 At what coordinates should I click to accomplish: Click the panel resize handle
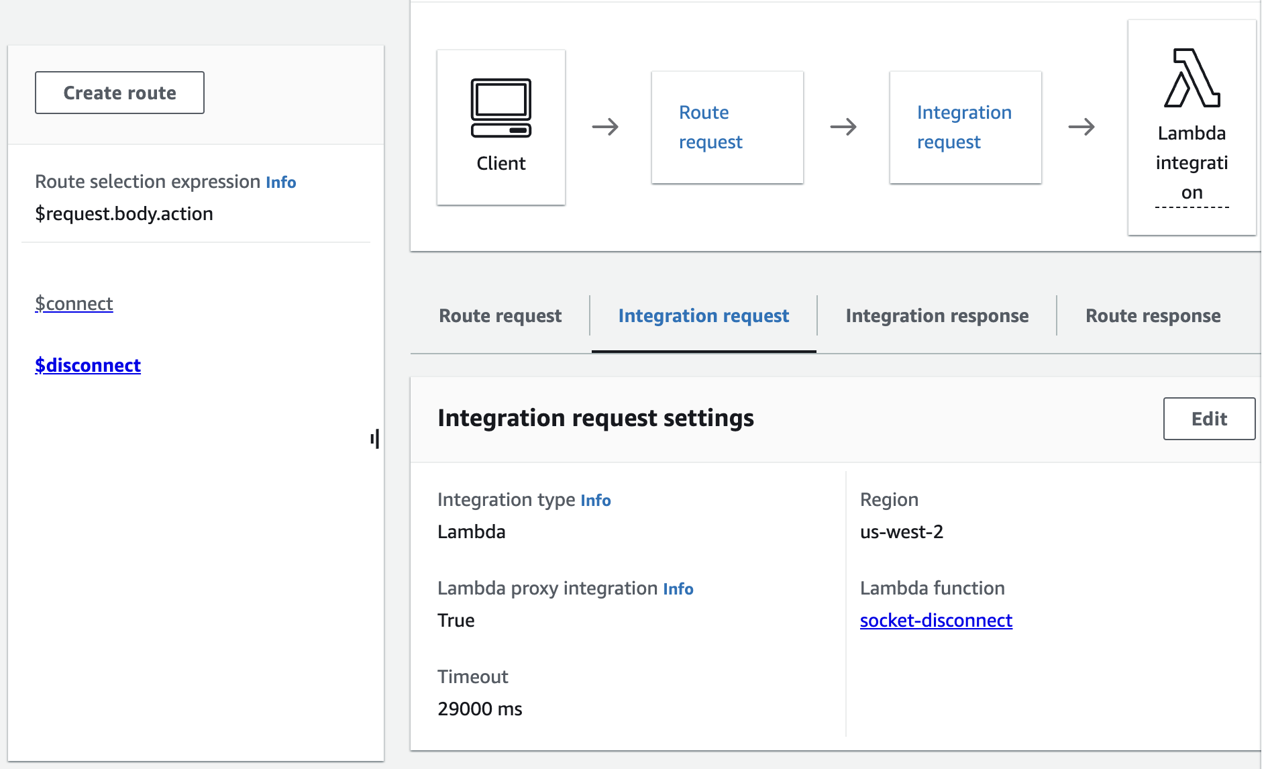point(375,439)
